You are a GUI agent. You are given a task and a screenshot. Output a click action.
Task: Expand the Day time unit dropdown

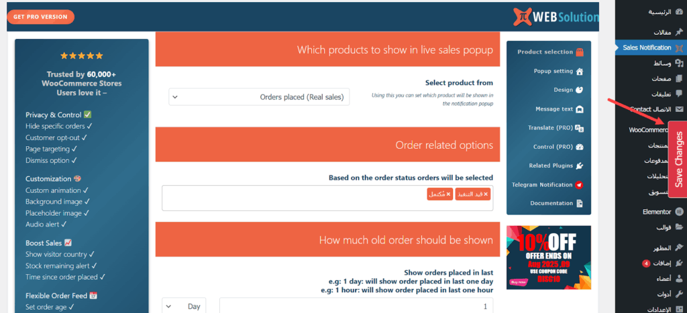click(x=184, y=306)
